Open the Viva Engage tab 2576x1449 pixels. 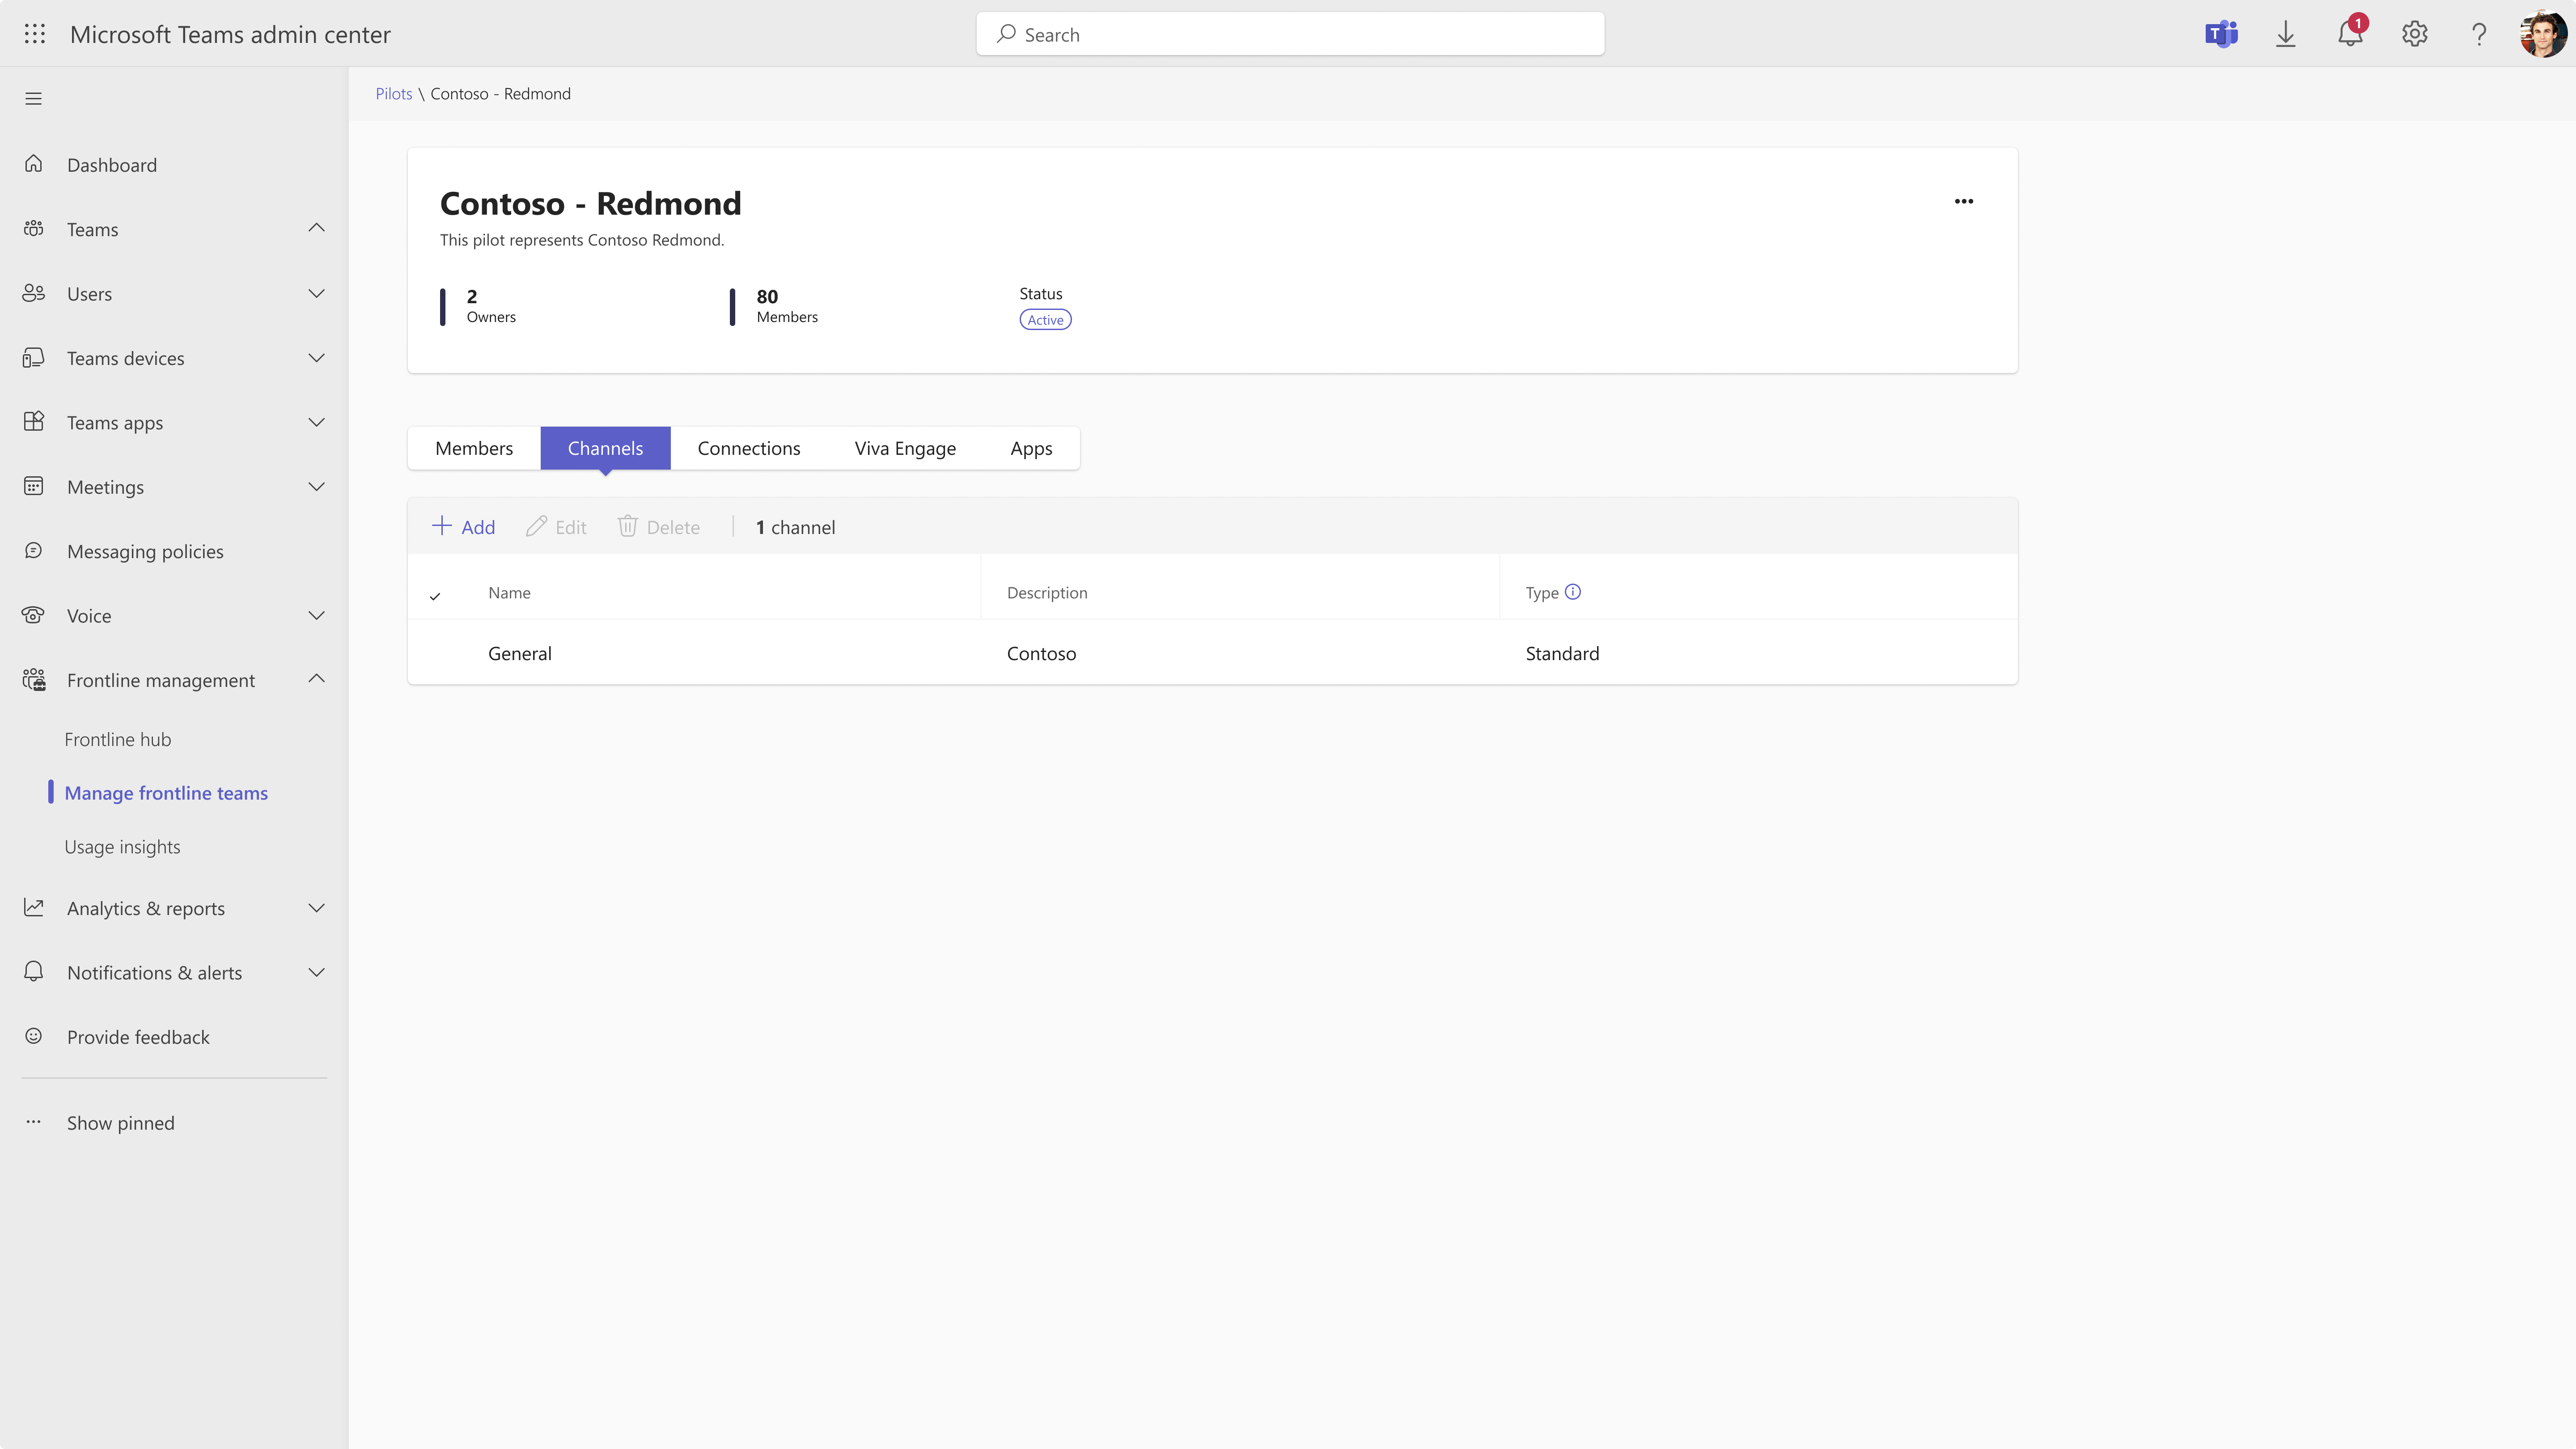pos(904,448)
